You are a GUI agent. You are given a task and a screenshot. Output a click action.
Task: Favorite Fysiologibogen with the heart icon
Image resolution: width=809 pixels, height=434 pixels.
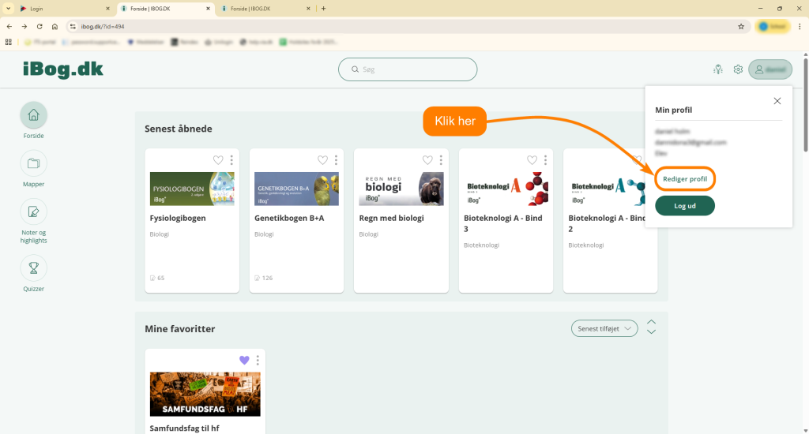[x=218, y=160]
